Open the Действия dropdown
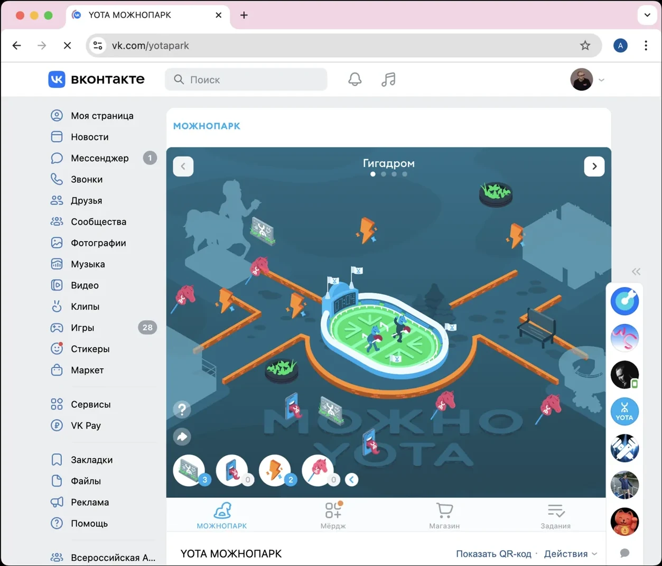The height and width of the screenshot is (566, 662). pos(571,554)
